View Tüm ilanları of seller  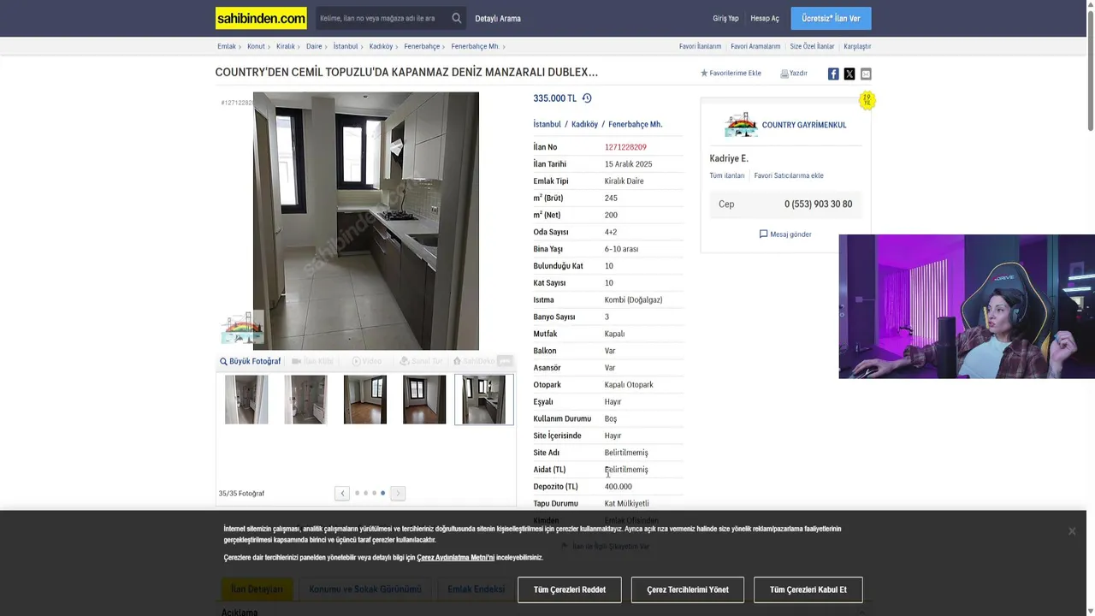(727, 175)
